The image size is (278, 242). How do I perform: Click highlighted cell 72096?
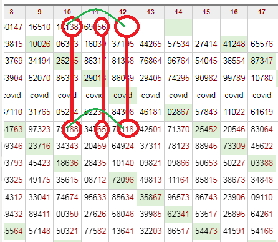pos(123,180)
